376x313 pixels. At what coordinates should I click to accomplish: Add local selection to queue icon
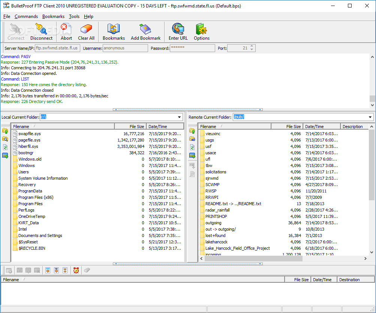pos(5,155)
